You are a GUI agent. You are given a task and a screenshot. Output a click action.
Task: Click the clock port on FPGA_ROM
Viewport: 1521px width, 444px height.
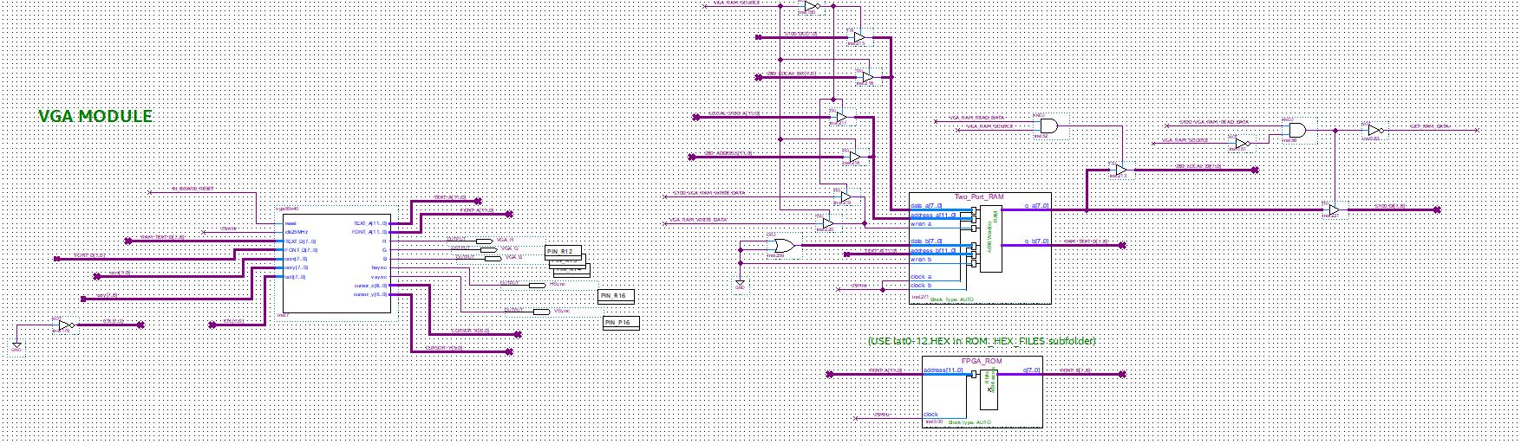[930, 414]
